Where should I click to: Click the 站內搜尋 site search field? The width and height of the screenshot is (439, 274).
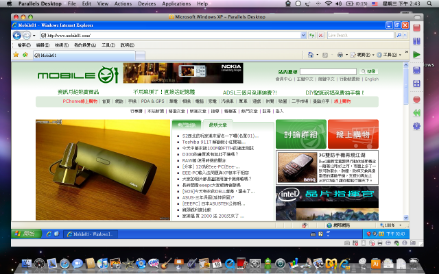pyautogui.click(x=328, y=72)
